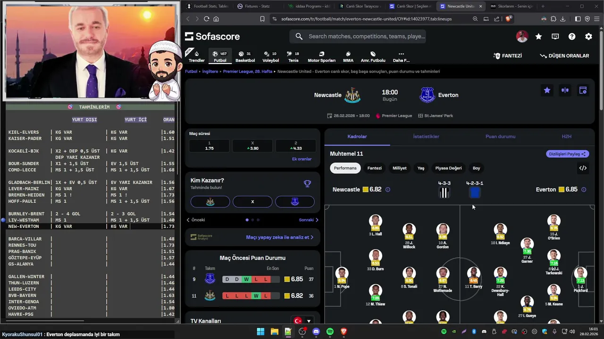This screenshot has height=339, width=604.
Task: Click the trophy icon in Kim Kazanır
Action: pyautogui.click(x=307, y=184)
